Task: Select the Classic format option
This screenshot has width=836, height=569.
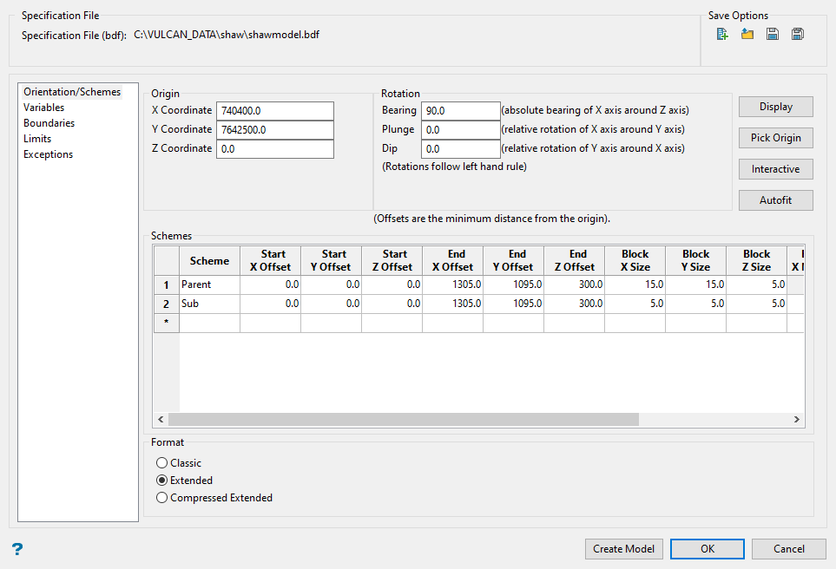Action: point(162,463)
